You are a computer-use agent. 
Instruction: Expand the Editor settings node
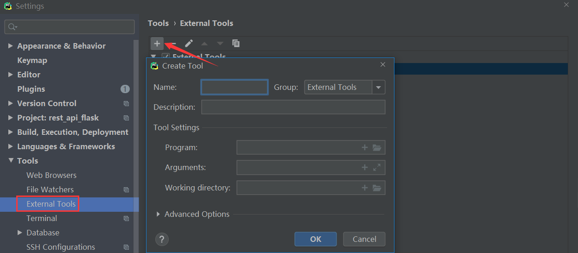click(10, 75)
